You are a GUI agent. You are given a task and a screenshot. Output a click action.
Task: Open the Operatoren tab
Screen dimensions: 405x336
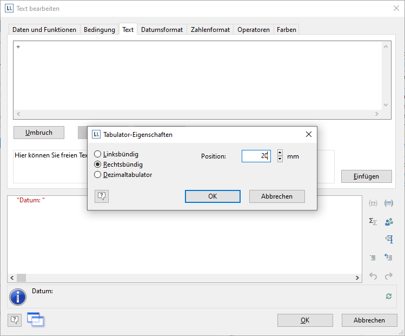click(x=253, y=30)
